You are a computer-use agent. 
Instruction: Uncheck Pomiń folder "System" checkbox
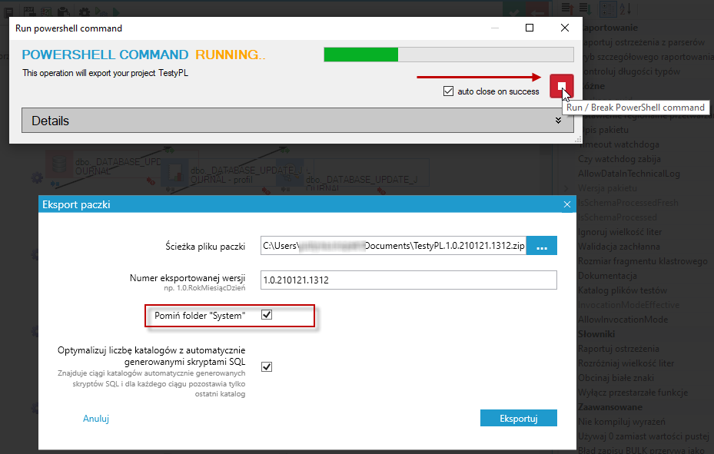(x=267, y=315)
